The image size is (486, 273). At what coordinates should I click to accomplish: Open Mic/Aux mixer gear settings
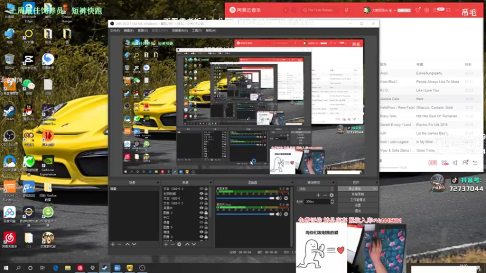[x=286, y=214]
